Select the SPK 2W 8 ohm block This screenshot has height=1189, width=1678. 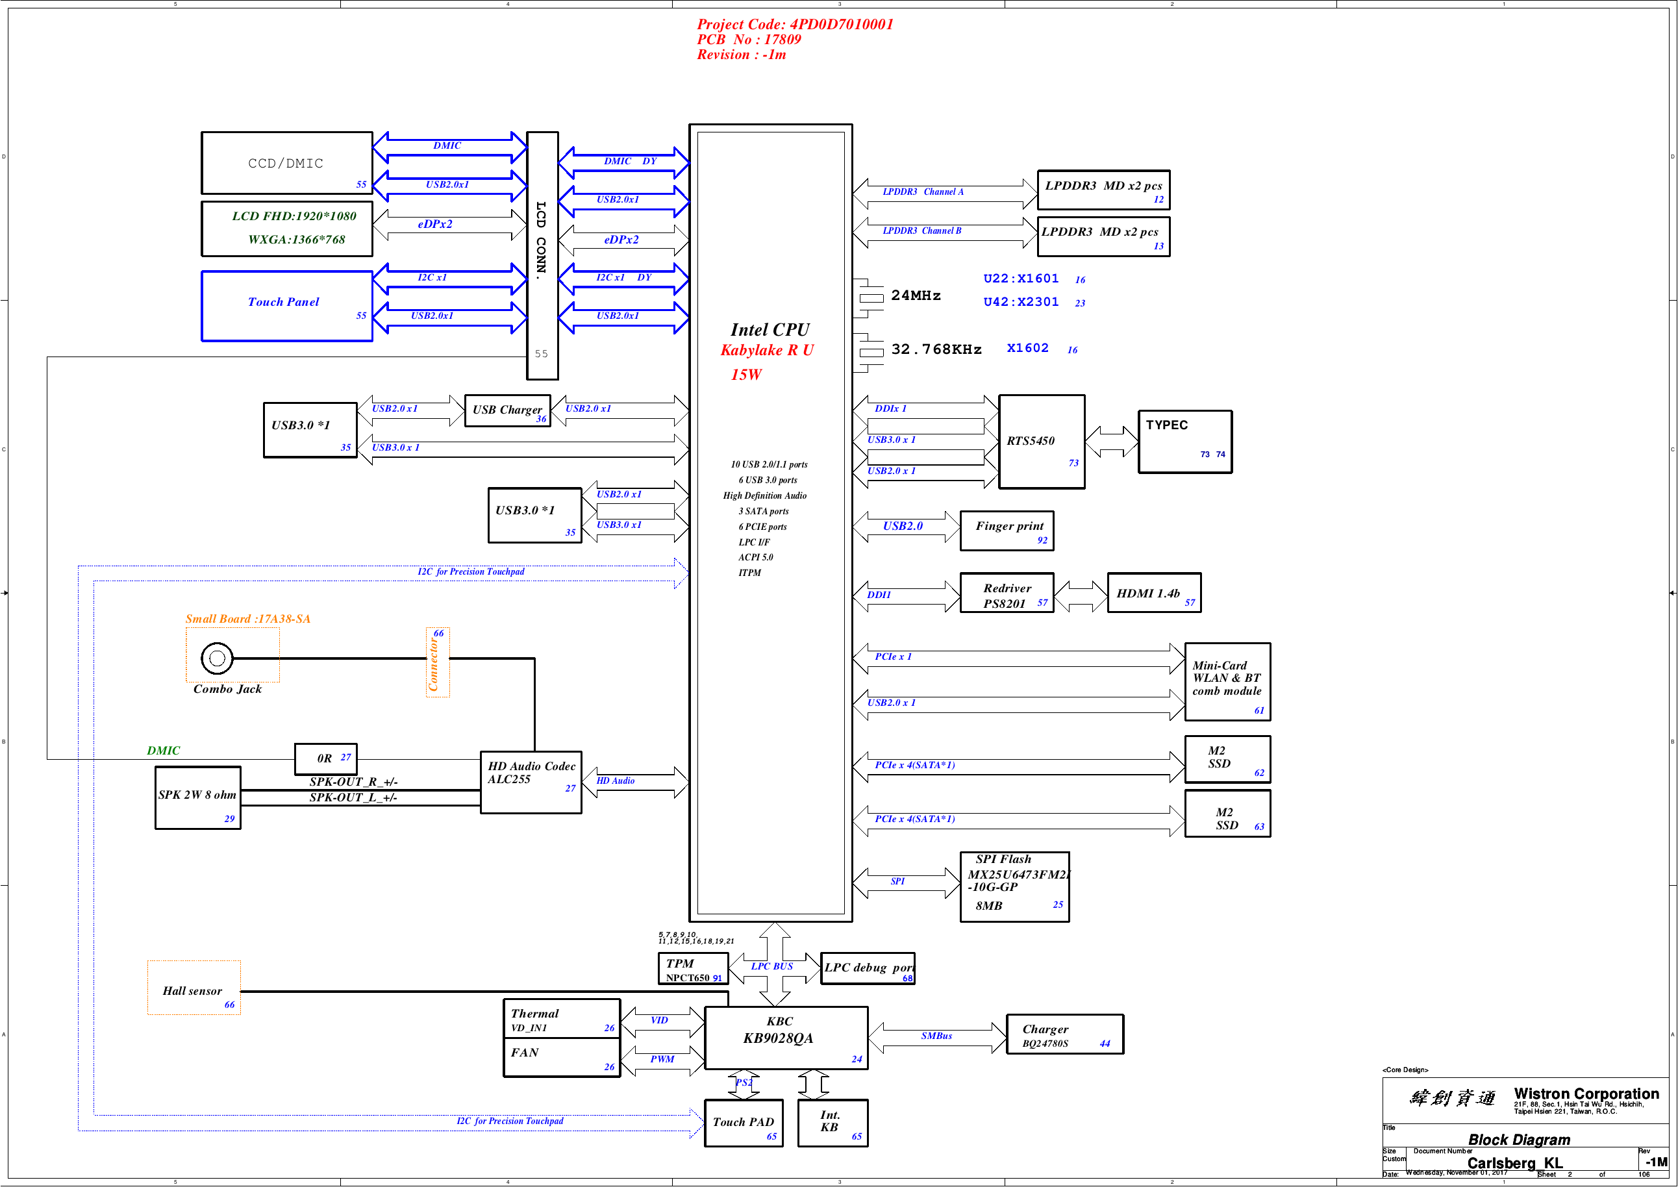click(x=197, y=797)
